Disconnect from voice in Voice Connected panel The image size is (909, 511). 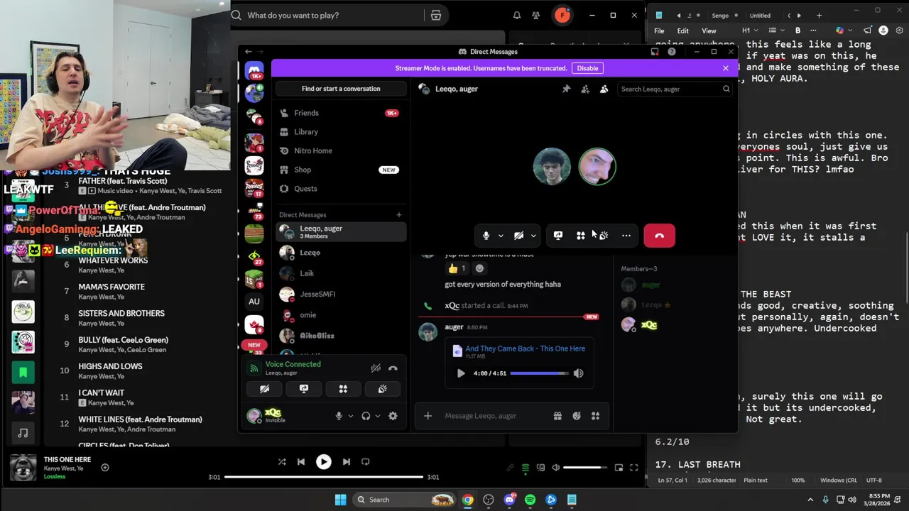coord(393,368)
